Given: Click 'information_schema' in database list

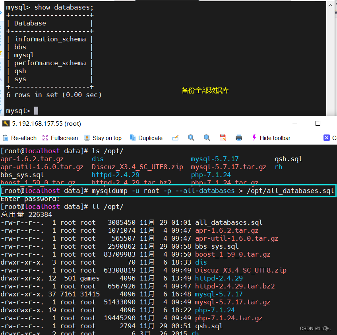Looking at the screenshot, I should coord(50,39).
